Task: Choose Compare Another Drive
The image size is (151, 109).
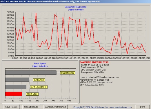Action: click(55, 107)
